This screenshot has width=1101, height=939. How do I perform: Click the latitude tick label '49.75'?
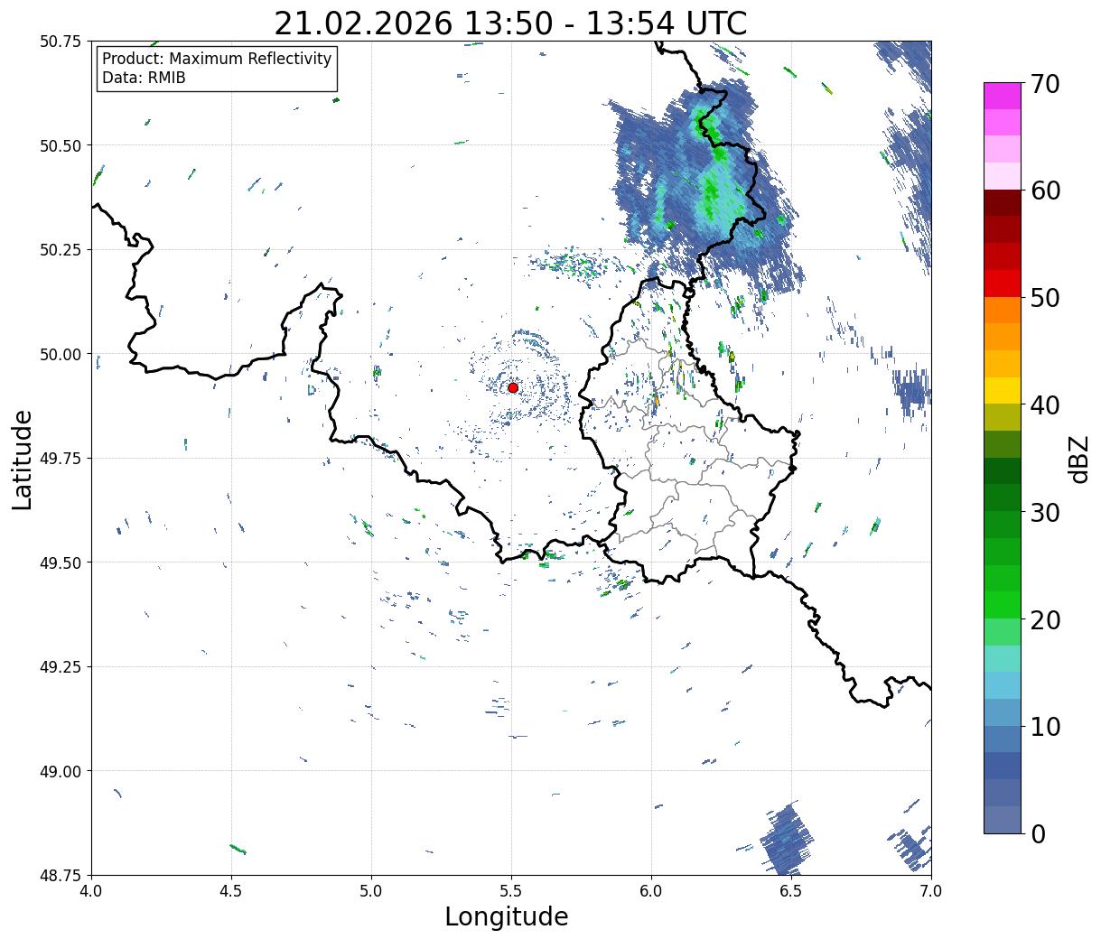click(x=61, y=459)
